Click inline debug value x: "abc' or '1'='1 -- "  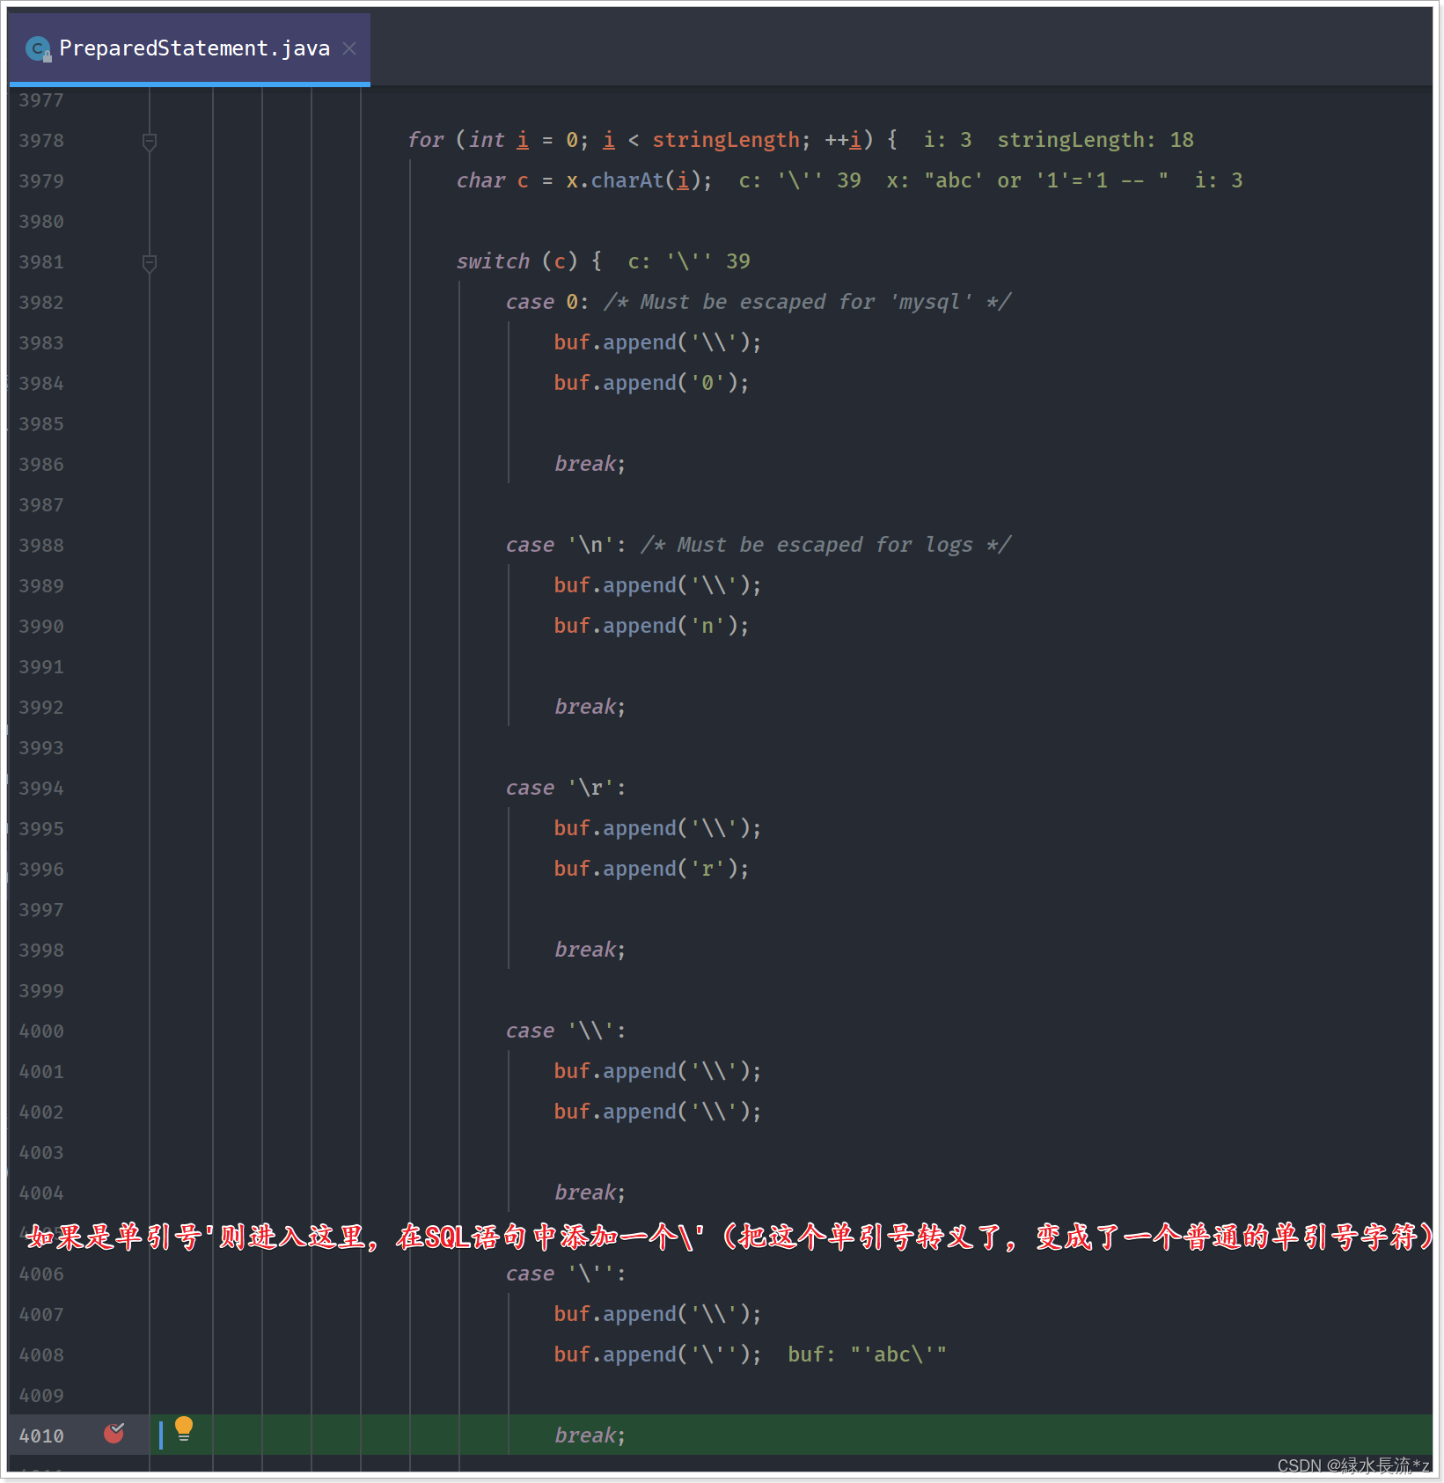(1027, 180)
